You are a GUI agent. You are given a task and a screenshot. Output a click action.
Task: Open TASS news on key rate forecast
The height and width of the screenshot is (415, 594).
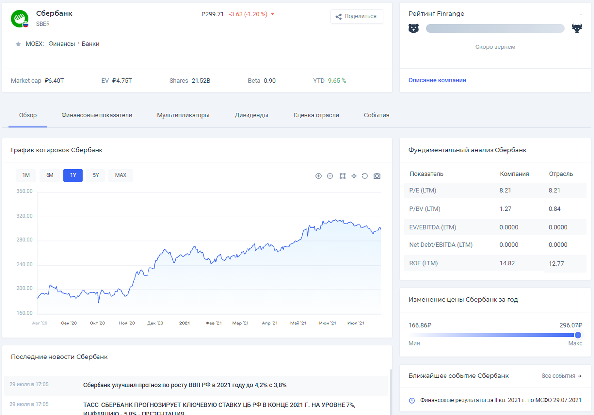click(x=219, y=409)
